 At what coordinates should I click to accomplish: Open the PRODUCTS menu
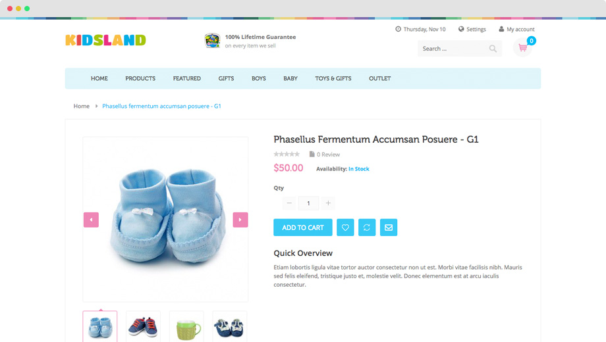point(140,78)
